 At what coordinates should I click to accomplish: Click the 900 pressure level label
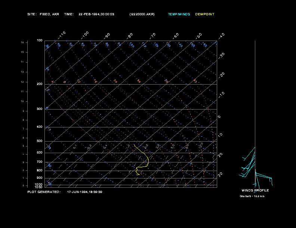[x=40, y=178]
